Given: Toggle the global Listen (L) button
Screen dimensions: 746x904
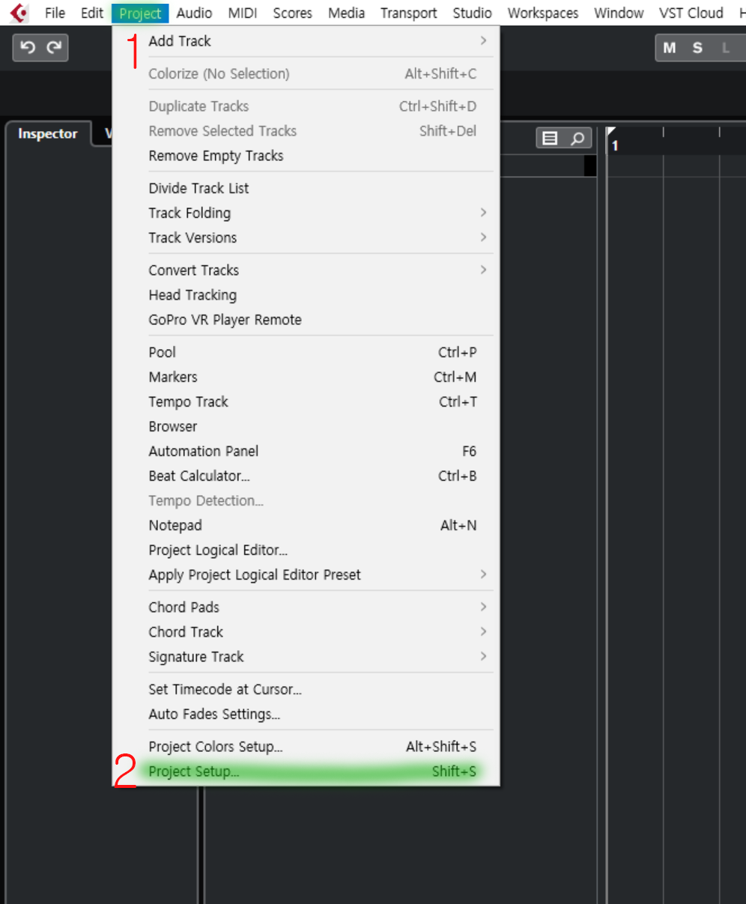Looking at the screenshot, I should (725, 48).
